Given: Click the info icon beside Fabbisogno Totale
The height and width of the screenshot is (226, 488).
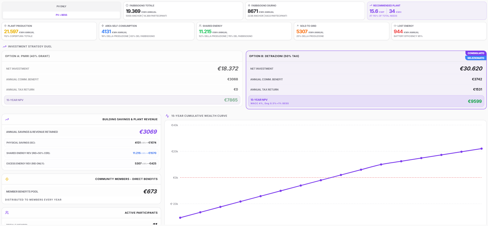Looking at the screenshot, I should 127,5.
